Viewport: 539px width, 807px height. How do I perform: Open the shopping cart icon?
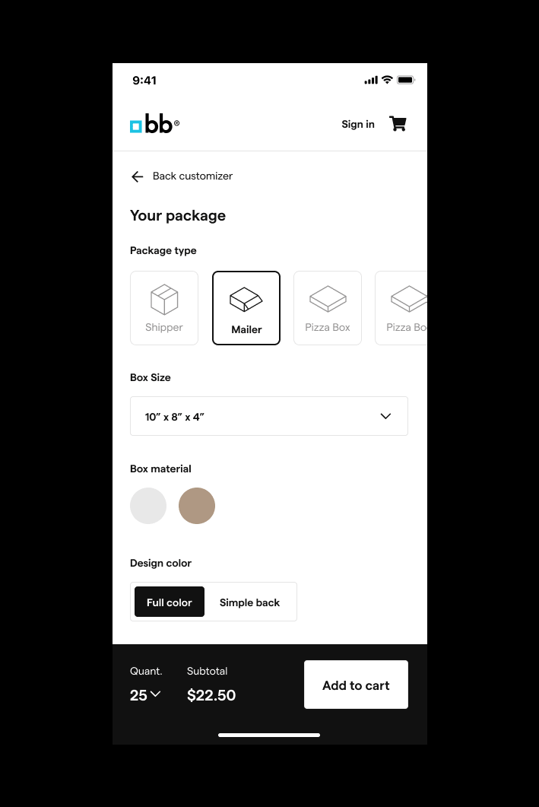coord(398,123)
